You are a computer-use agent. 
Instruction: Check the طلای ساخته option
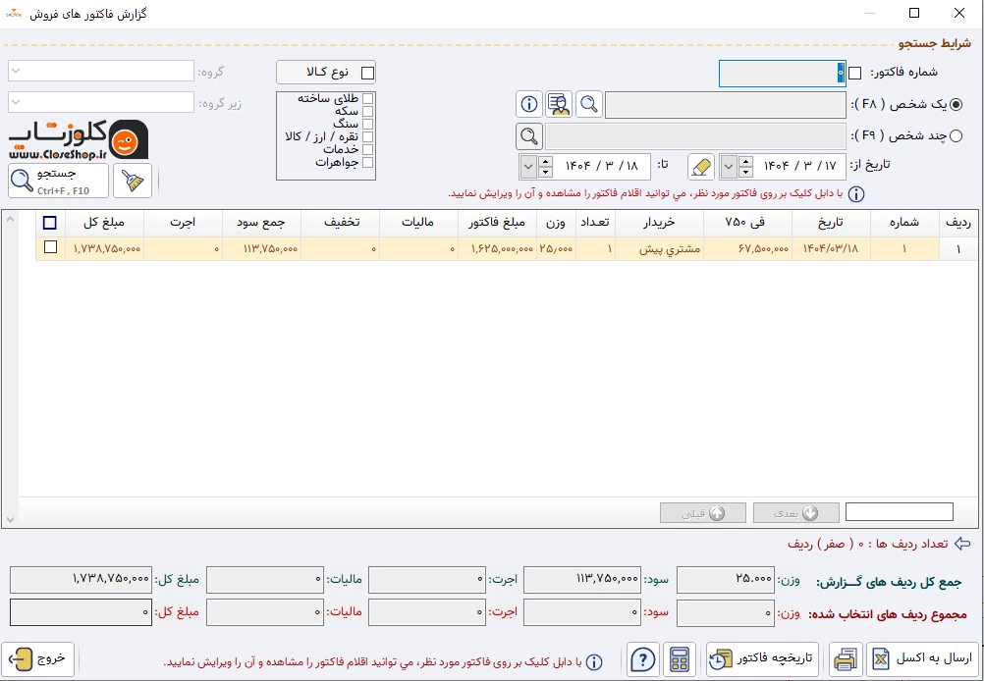point(367,98)
